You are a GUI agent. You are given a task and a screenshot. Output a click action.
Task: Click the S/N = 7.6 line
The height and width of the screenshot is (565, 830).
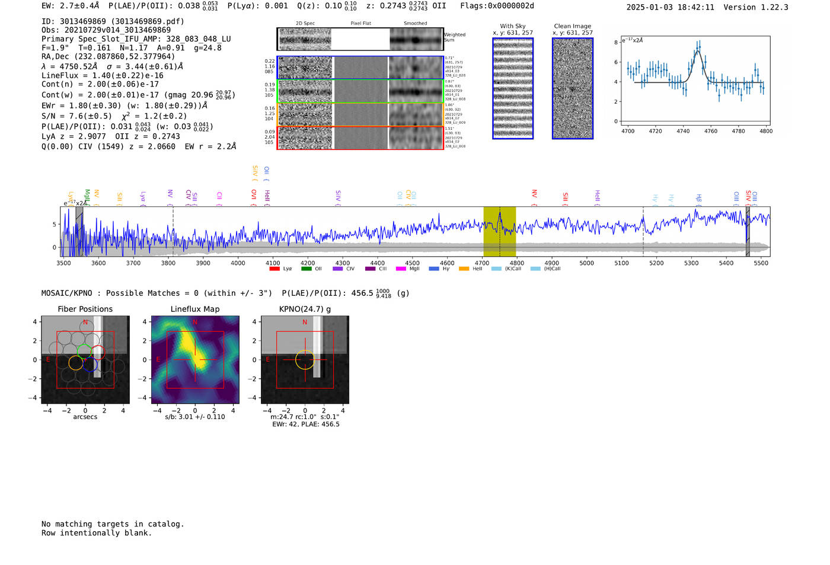pos(114,116)
